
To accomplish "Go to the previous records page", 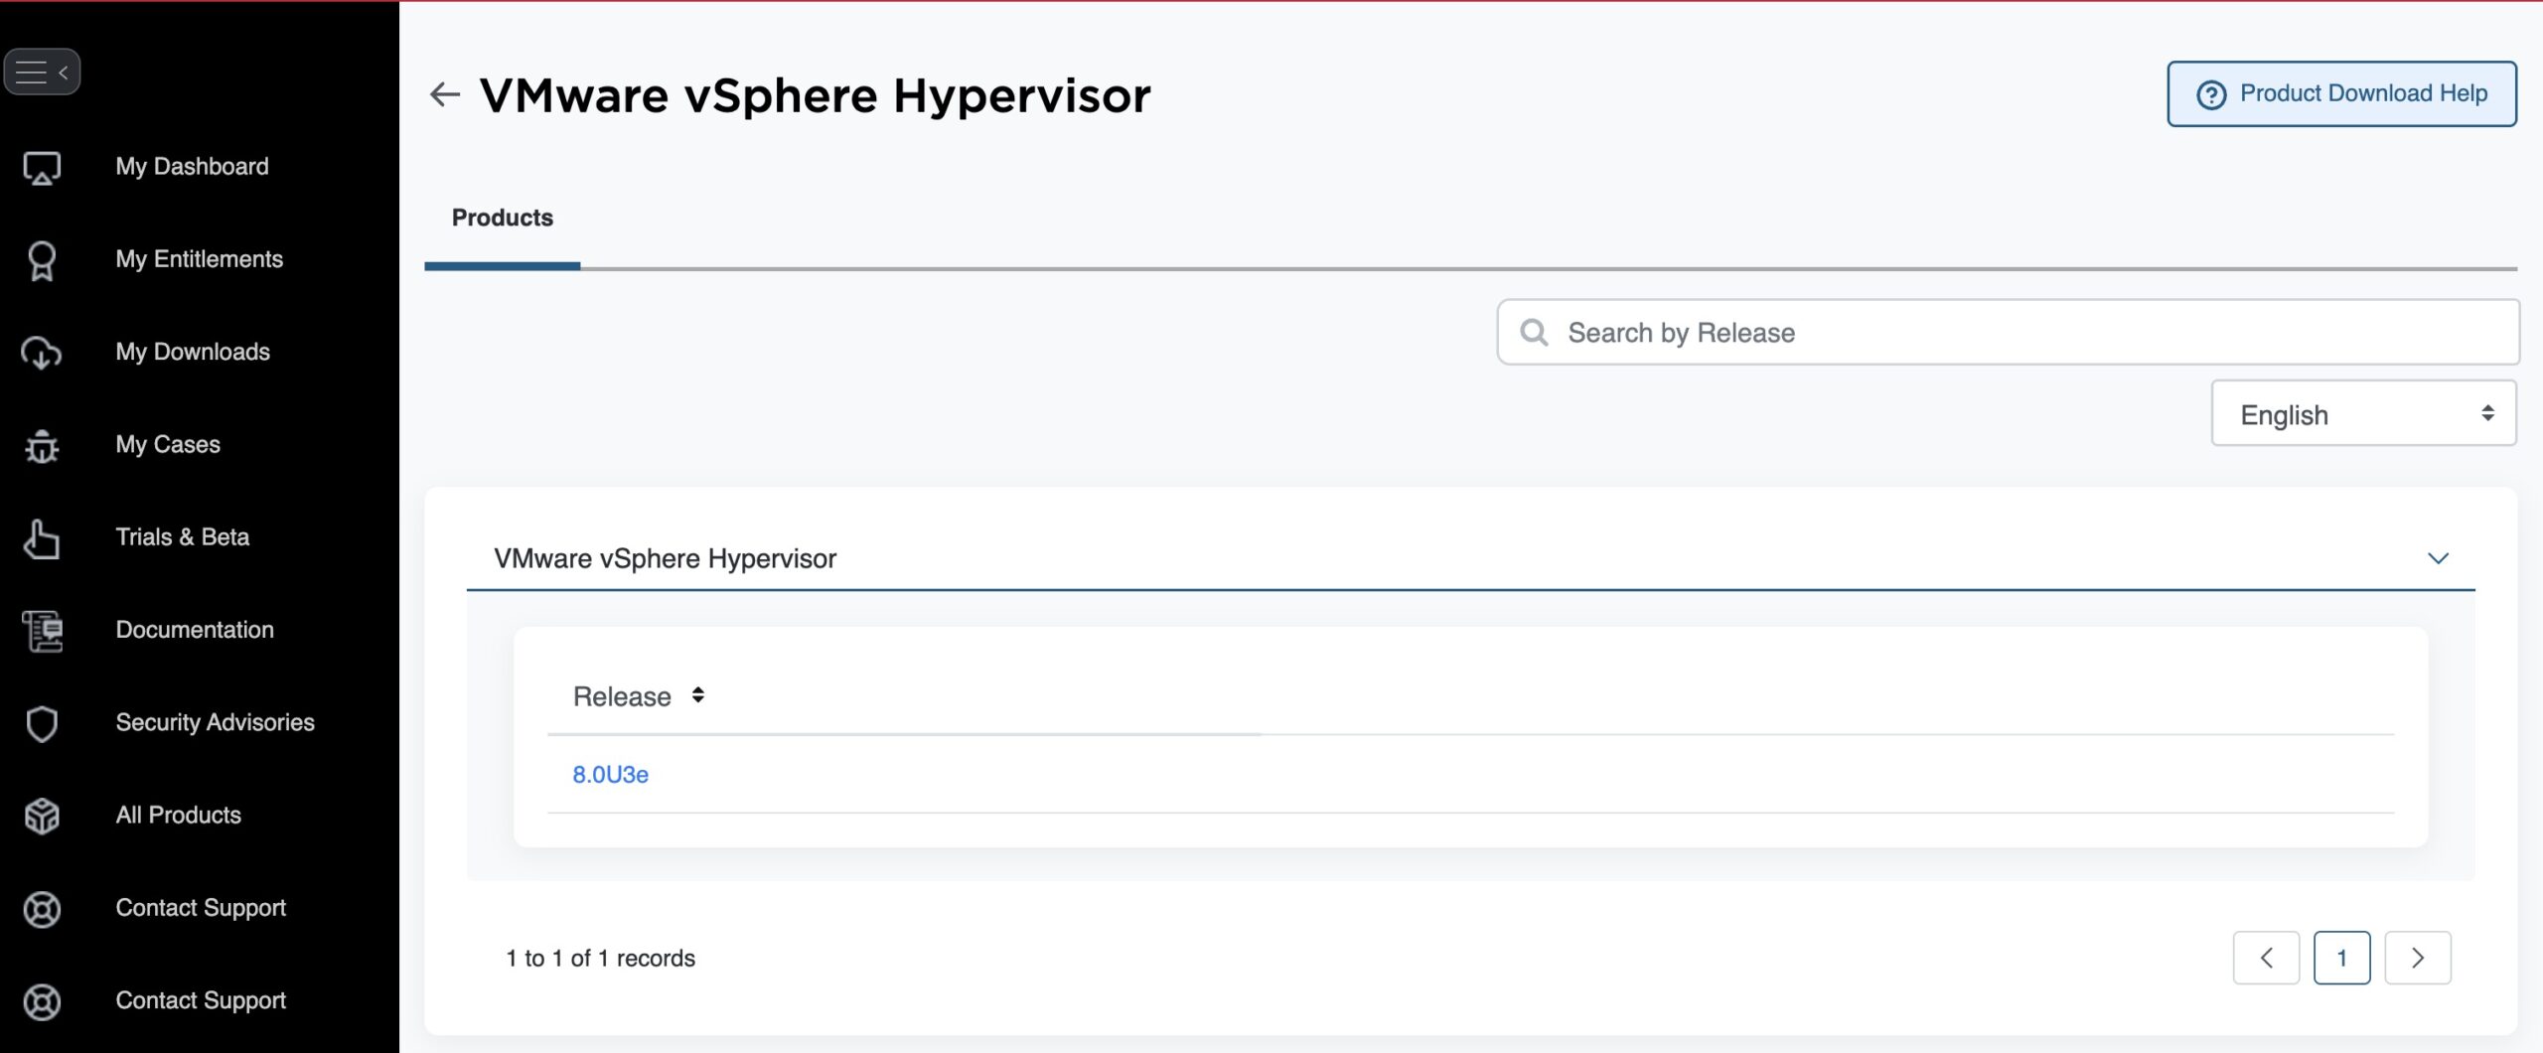I will pyautogui.click(x=2266, y=958).
